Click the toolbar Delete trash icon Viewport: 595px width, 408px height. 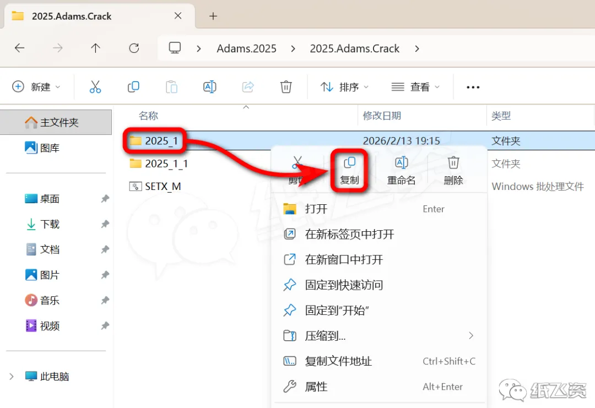tap(286, 87)
